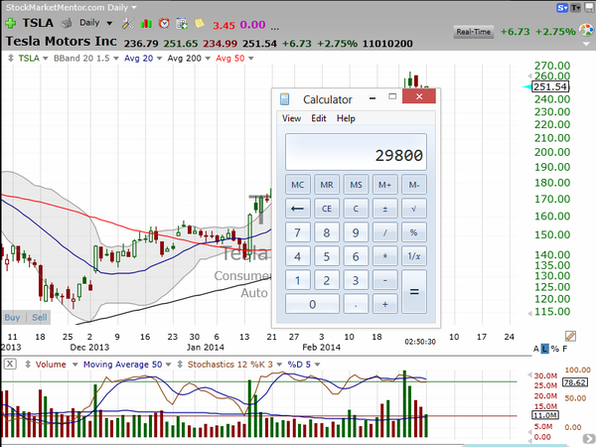The width and height of the screenshot is (596, 447).
Task: Open the Avg 200 dropdown
Action: pos(208,59)
